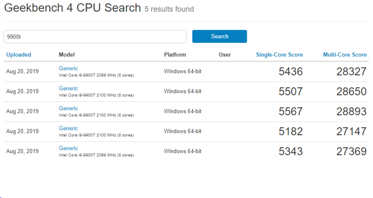Screen dimensions: 373x198
Task: Click Windows 64-bit in the 28893 row
Action: click(182, 111)
